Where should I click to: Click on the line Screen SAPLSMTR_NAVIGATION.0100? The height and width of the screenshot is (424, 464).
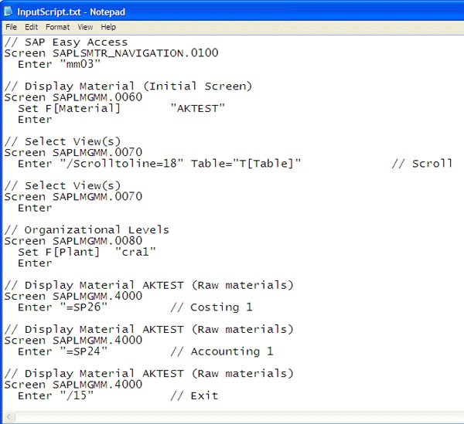[x=111, y=53]
